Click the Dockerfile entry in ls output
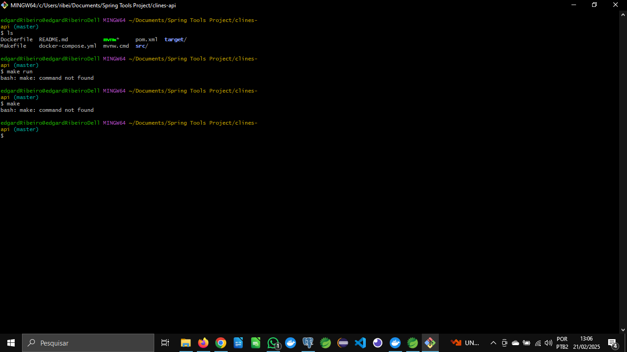This screenshot has width=627, height=352. pyautogui.click(x=17, y=39)
